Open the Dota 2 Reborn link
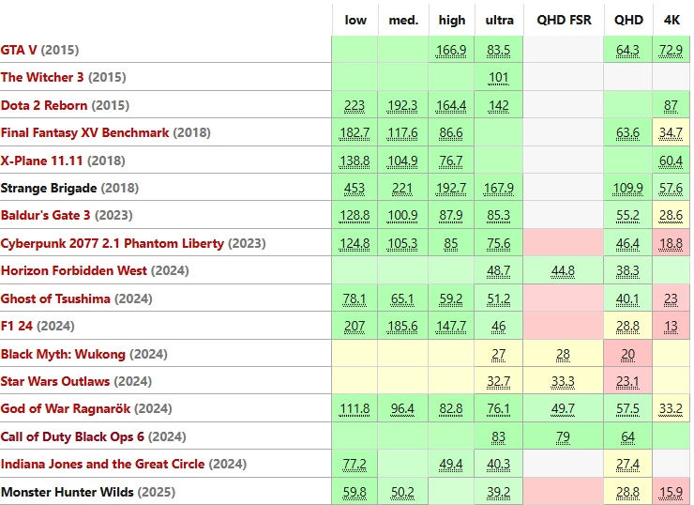The image size is (694, 505). click(44, 105)
